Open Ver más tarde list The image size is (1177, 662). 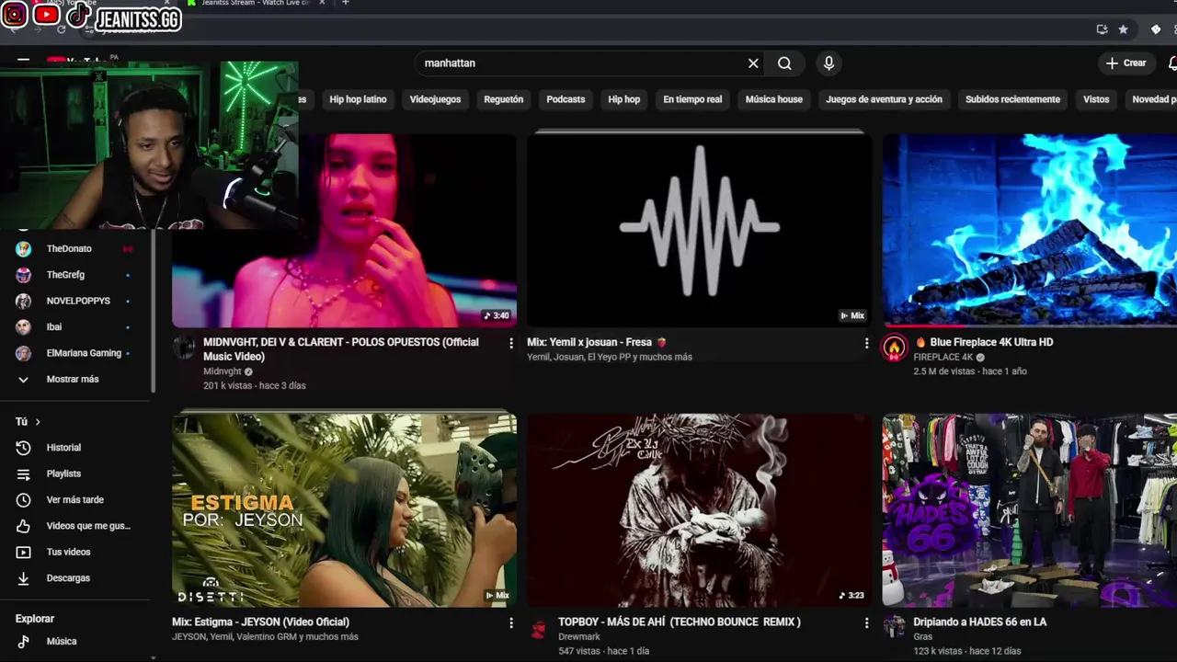click(74, 500)
